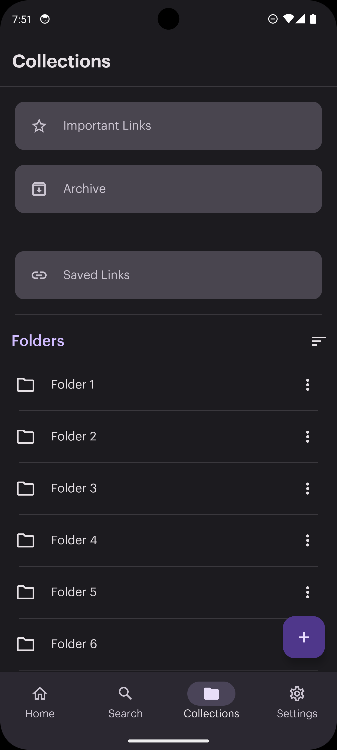This screenshot has width=337, height=750.
Task: Open the three-dot menu for Folder 3
Action: (x=307, y=489)
